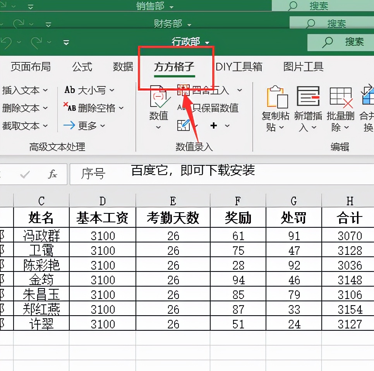Open DIY工具箱 ribbon tab
This screenshot has width=374, height=371.
239,67
